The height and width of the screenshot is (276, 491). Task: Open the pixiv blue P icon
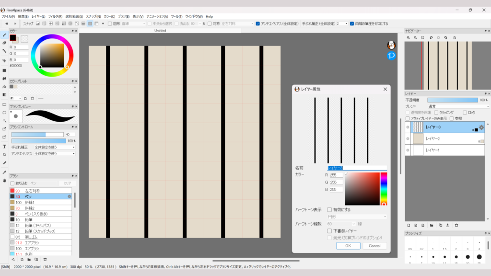click(391, 56)
